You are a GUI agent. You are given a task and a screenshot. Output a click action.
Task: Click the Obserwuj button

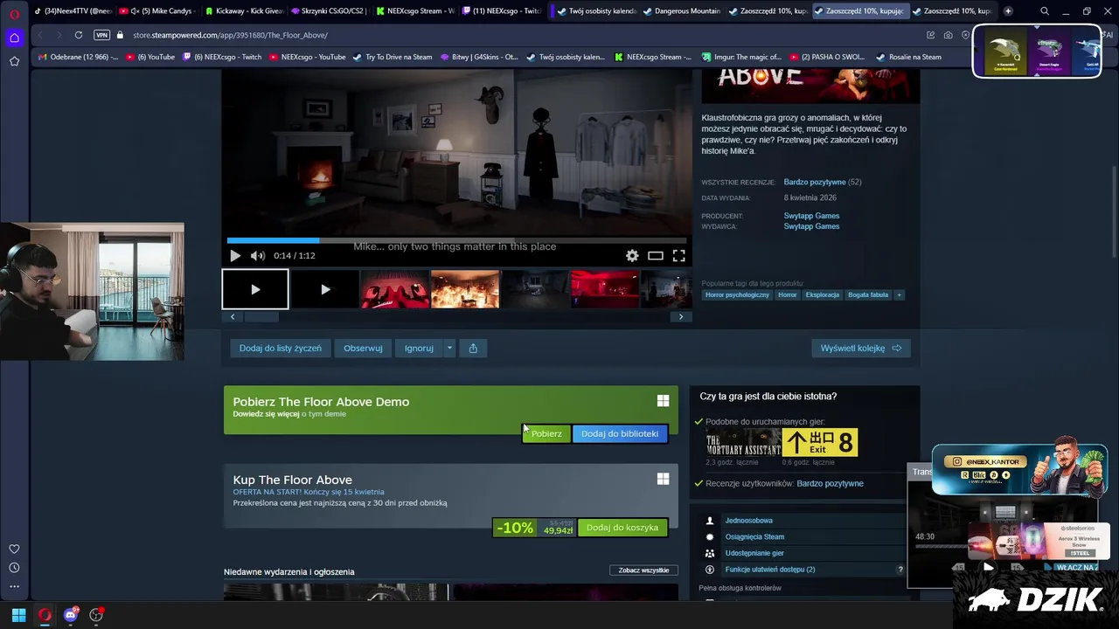tap(363, 348)
